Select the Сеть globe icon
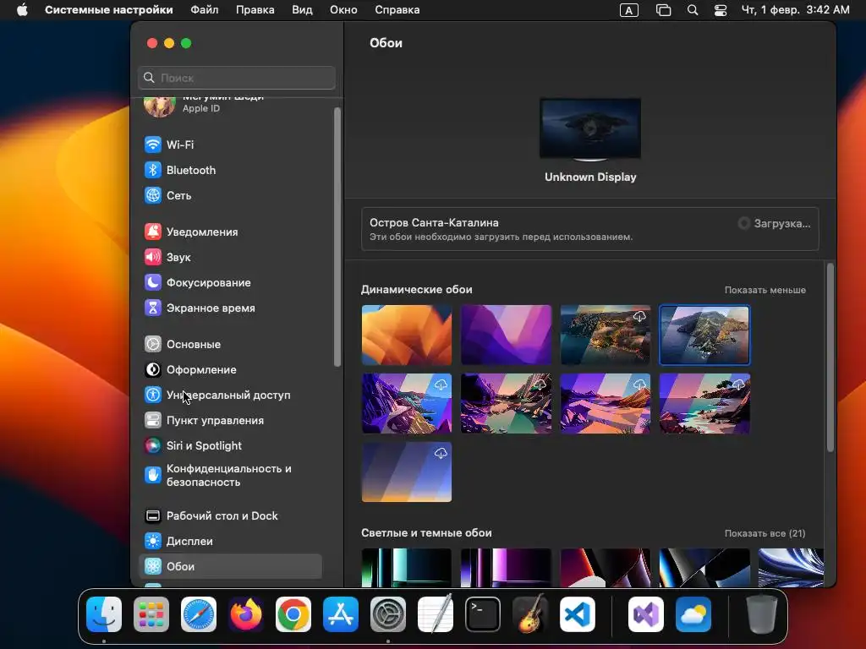The height and width of the screenshot is (649, 866). [153, 195]
